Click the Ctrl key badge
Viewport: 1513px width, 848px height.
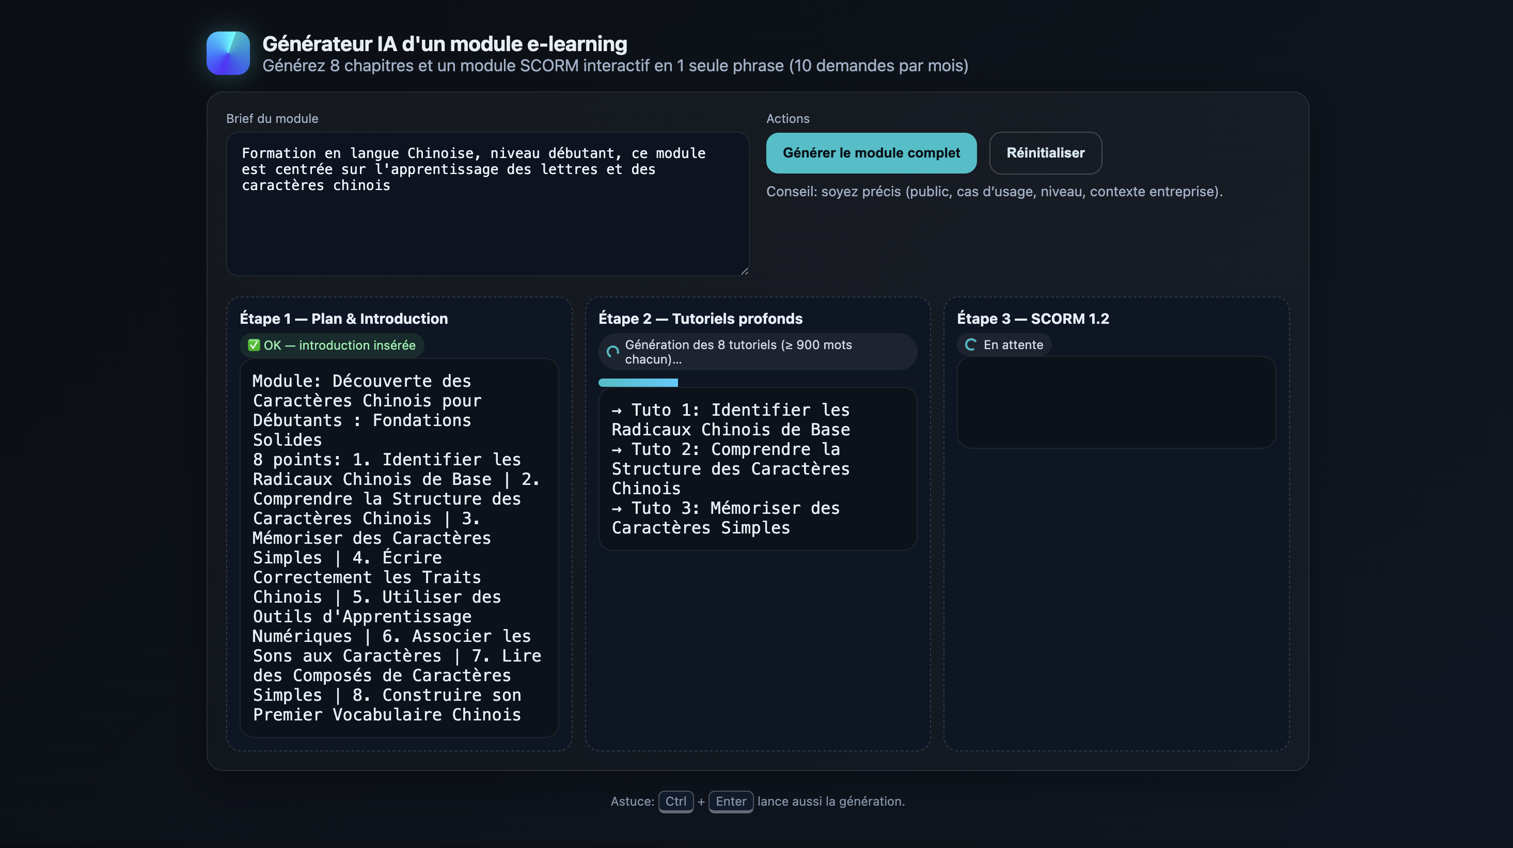(x=675, y=801)
